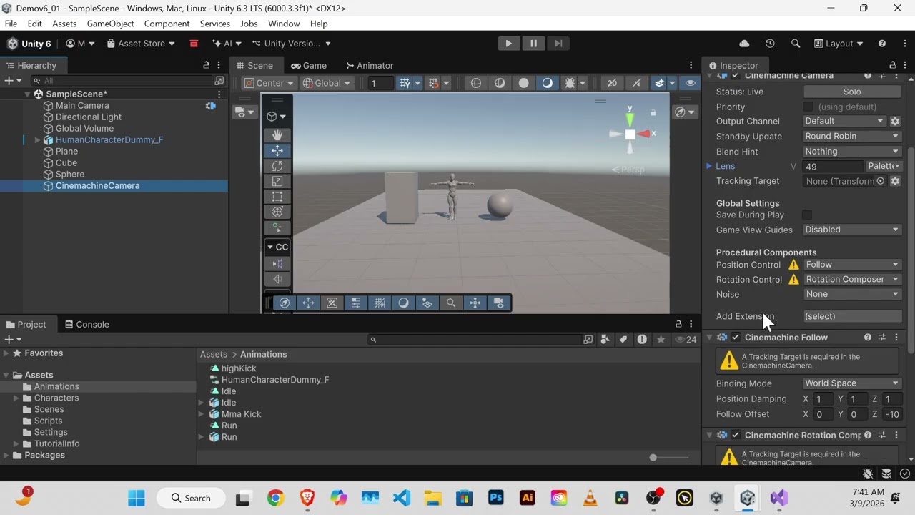
Task: Switch to the Animator tab
Action: pyautogui.click(x=369, y=65)
